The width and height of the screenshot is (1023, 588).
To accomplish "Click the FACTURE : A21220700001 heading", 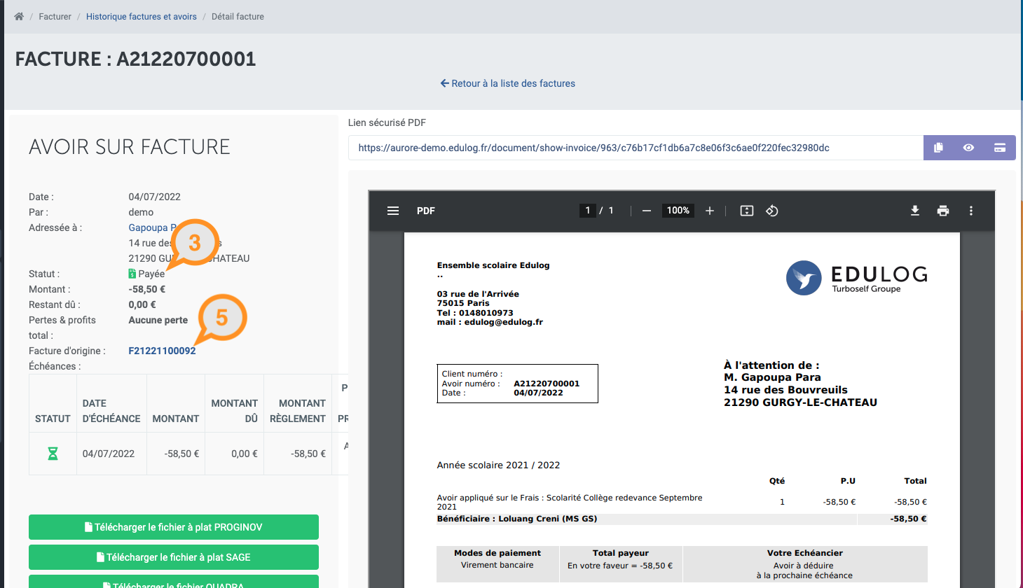I will 135,59.
